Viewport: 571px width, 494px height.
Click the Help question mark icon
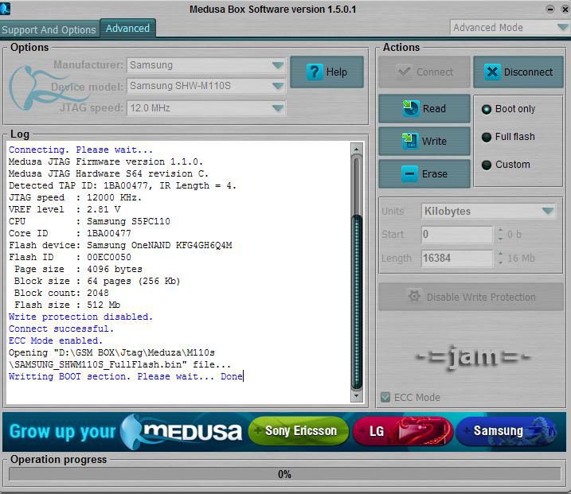coord(315,72)
